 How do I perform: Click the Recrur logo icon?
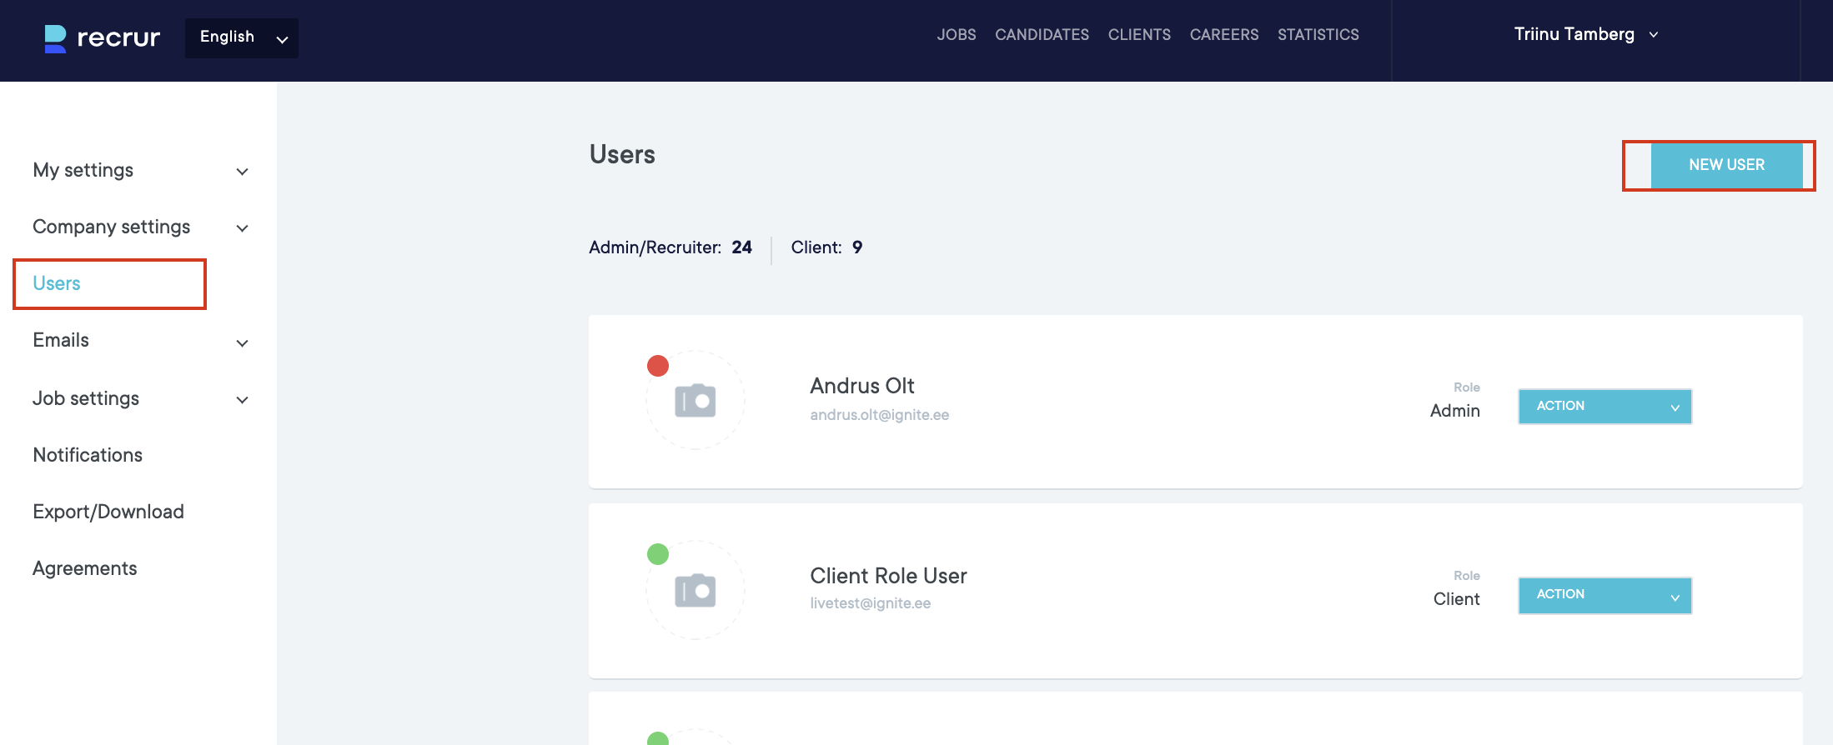(x=55, y=38)
